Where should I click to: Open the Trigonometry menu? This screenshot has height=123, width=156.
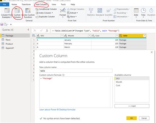122,9
